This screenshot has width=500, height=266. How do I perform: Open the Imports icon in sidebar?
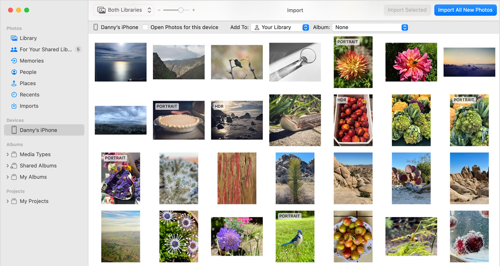[x=14, y=106]
